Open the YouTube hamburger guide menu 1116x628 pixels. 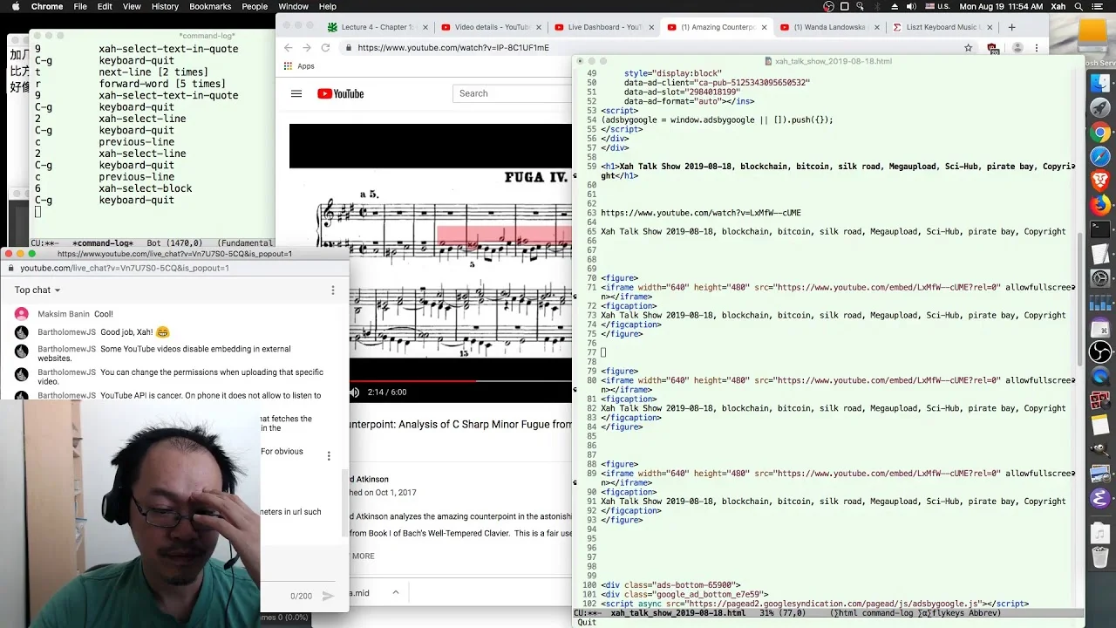click(296, 93)
